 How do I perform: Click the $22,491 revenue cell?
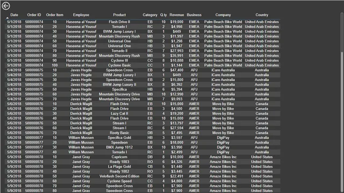click(x=177, y=176)
